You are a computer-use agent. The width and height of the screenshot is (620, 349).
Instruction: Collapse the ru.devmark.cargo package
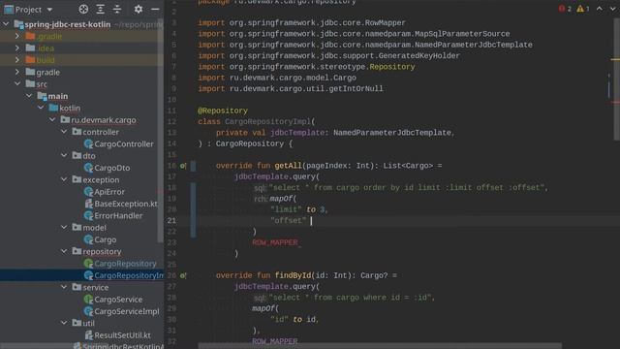52,119
